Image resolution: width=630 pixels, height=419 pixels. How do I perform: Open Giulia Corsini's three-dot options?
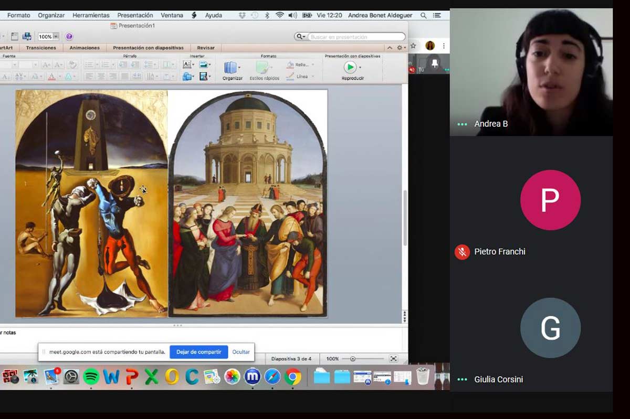tap(462, 380)
